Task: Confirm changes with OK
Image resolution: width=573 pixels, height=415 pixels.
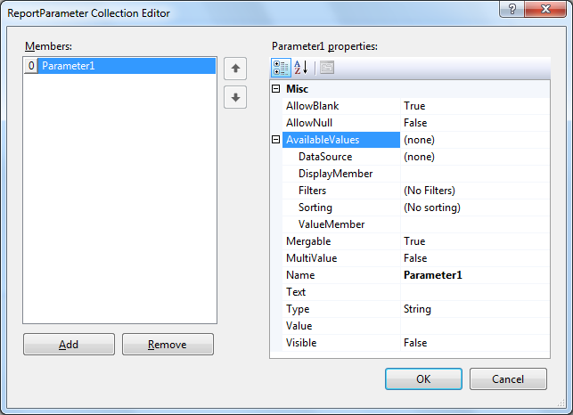Action: point(423,378)
